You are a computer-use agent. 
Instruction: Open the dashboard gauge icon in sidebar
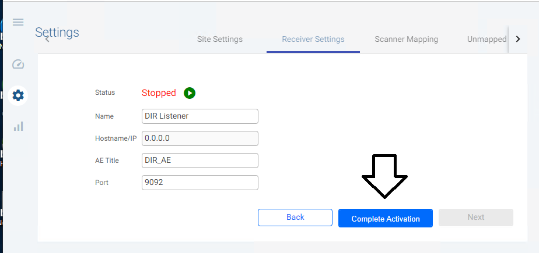18,64
